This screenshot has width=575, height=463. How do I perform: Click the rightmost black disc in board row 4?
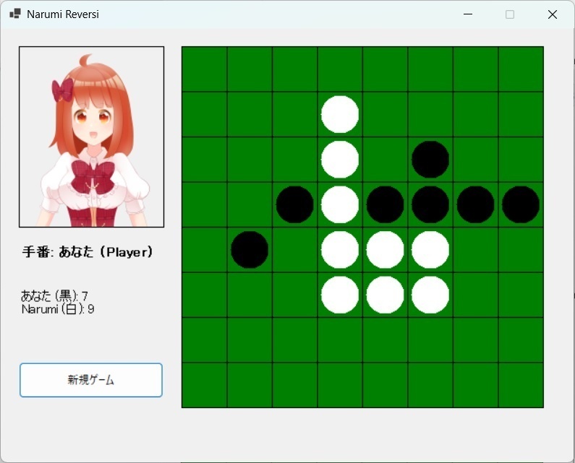[521, 204]
